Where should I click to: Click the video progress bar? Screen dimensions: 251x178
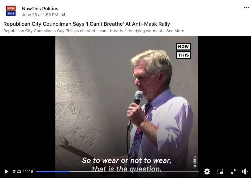point(117,172)
